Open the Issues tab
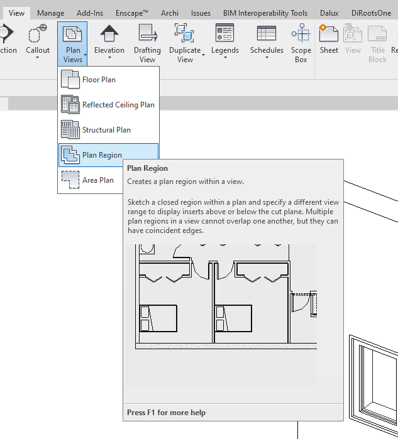Image resolution: width=398 pixels, height=439 pixels. click(x=201, y=13)
